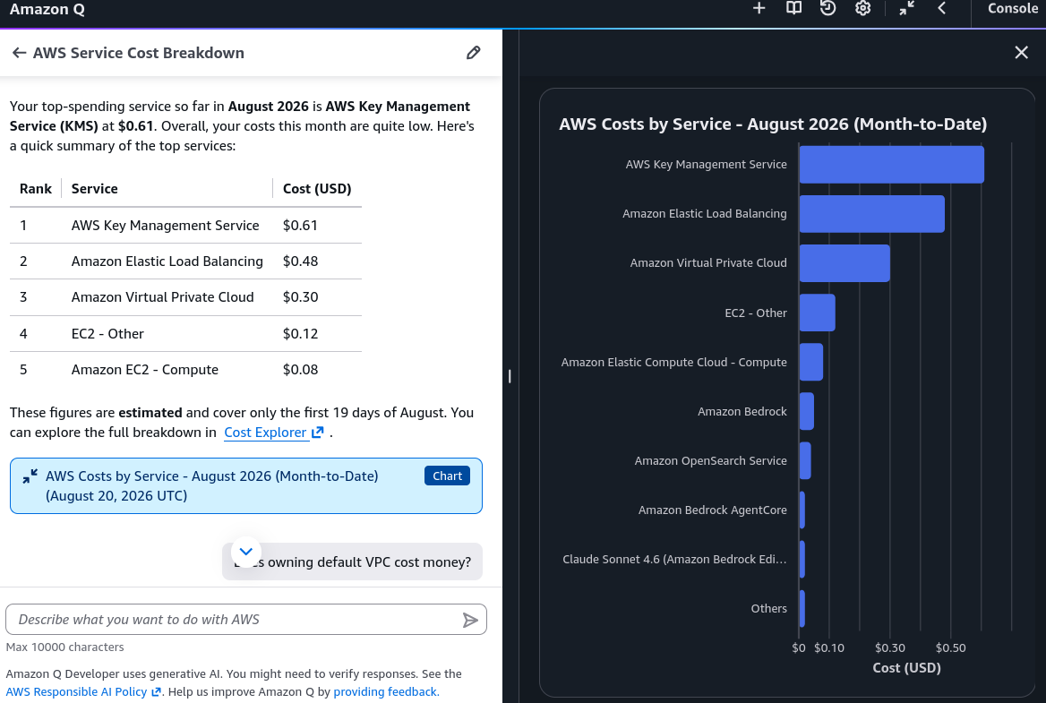
Task: Grab the panel divider handle
Action: click(x=510, y=376)
